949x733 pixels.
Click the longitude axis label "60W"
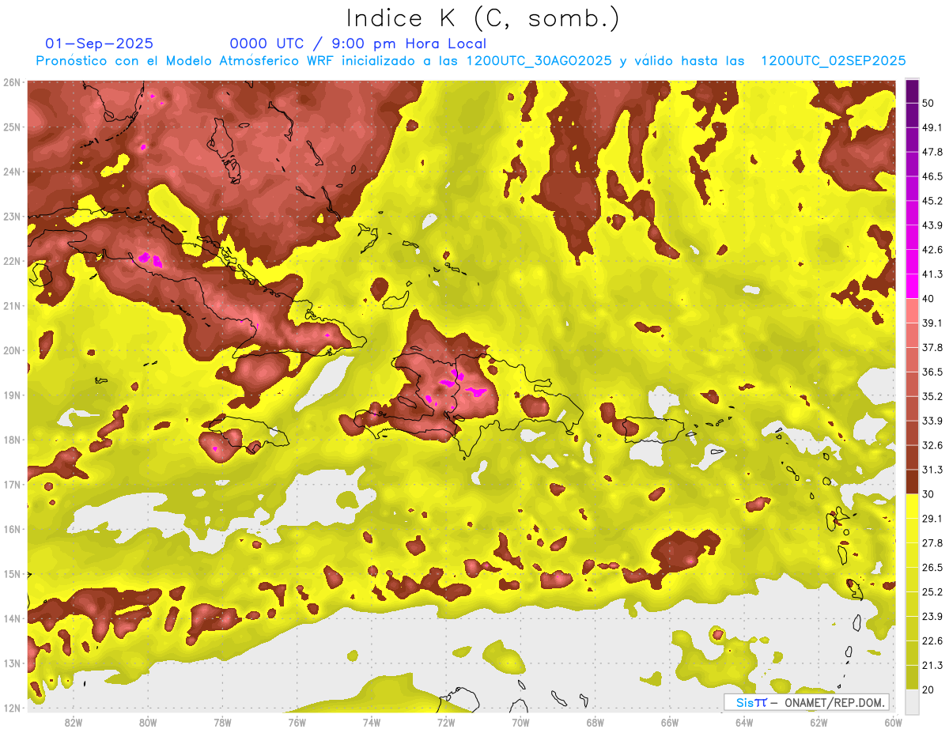pyautogui.click(x=893, y=722)
